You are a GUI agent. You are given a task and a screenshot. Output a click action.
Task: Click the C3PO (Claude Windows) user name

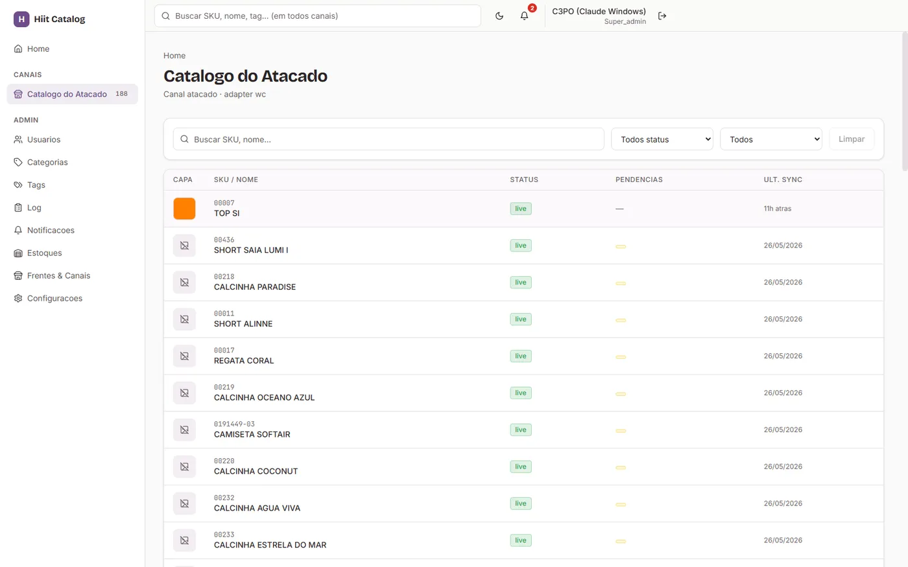(x=599, y=12)
